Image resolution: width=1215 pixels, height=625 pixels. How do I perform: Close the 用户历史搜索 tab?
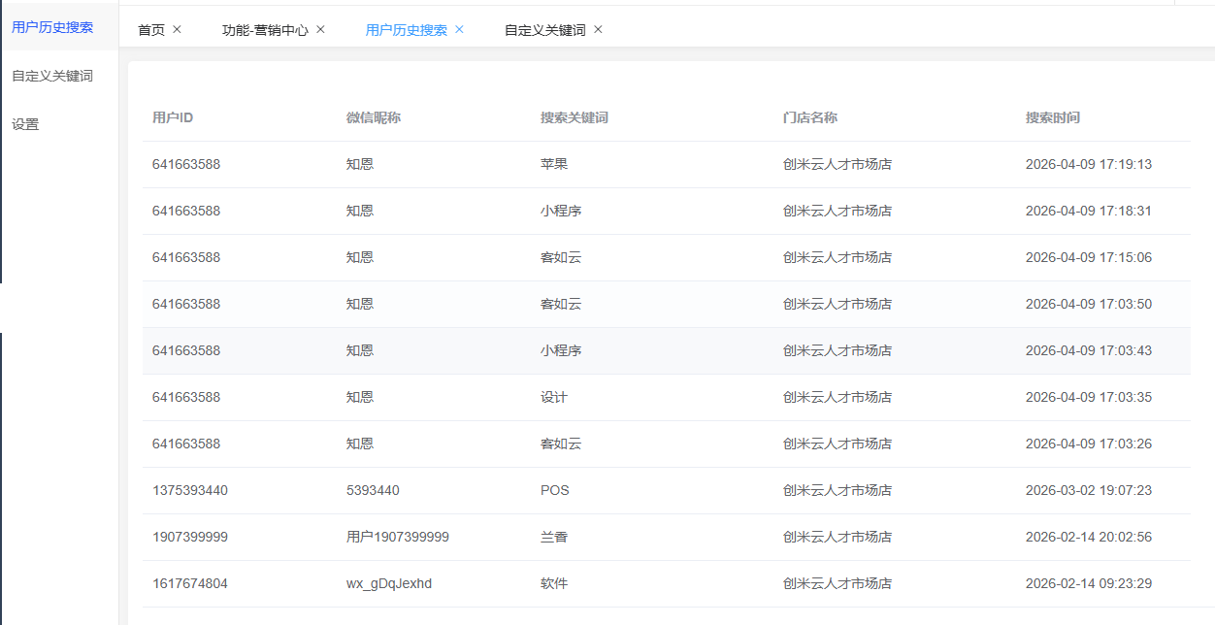459,29
